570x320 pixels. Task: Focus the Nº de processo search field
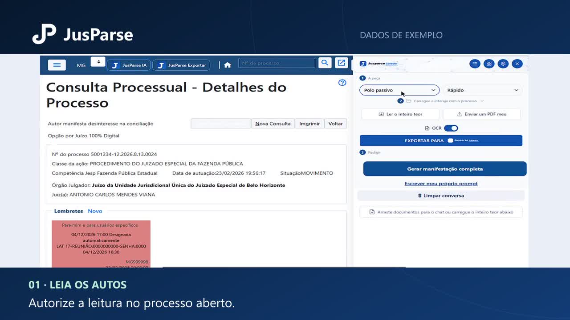click(277, 63)
